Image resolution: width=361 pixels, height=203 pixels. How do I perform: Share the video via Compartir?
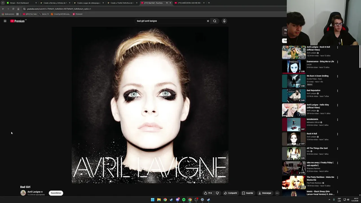click(230, 193)
